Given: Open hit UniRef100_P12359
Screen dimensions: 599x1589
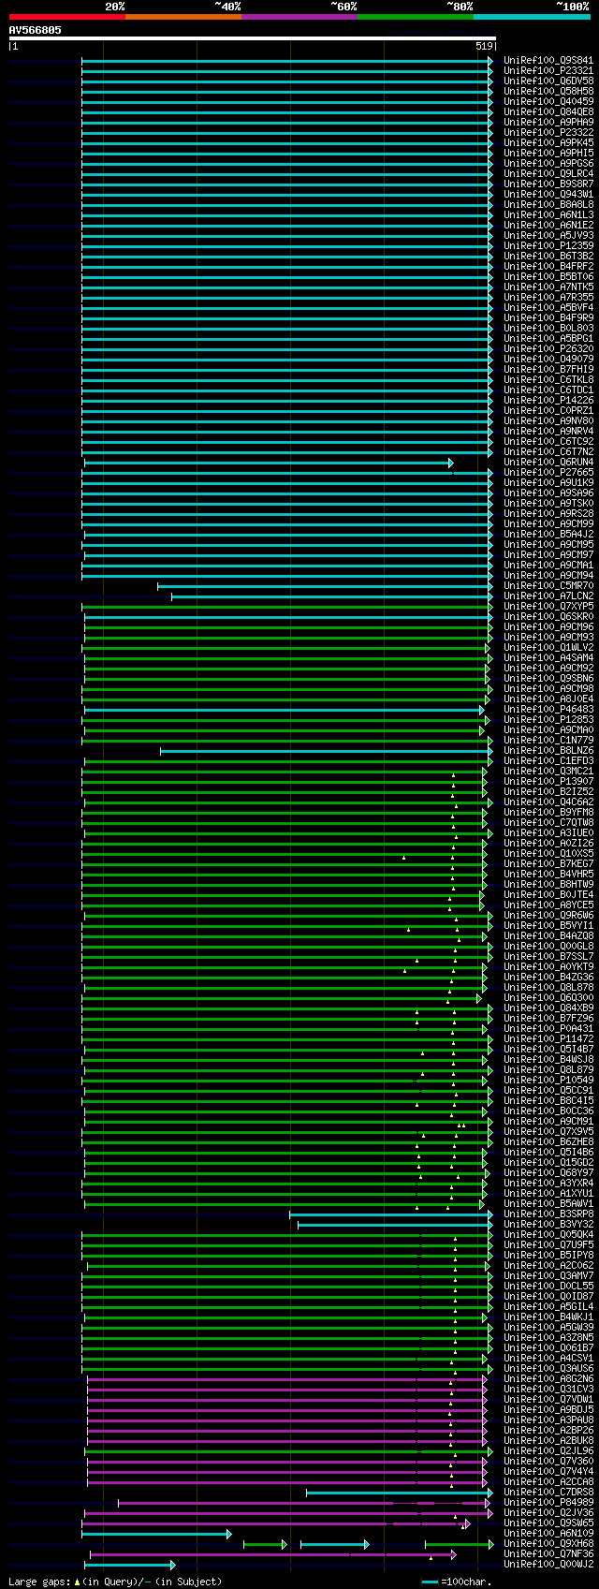Looking at the screenshot, I should (x=548, y=246).
